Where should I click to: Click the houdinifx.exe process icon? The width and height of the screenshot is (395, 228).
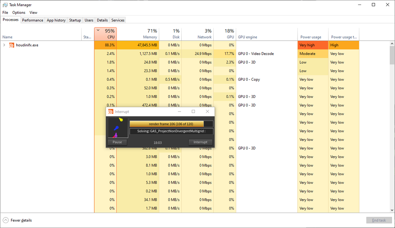[11, 45]
